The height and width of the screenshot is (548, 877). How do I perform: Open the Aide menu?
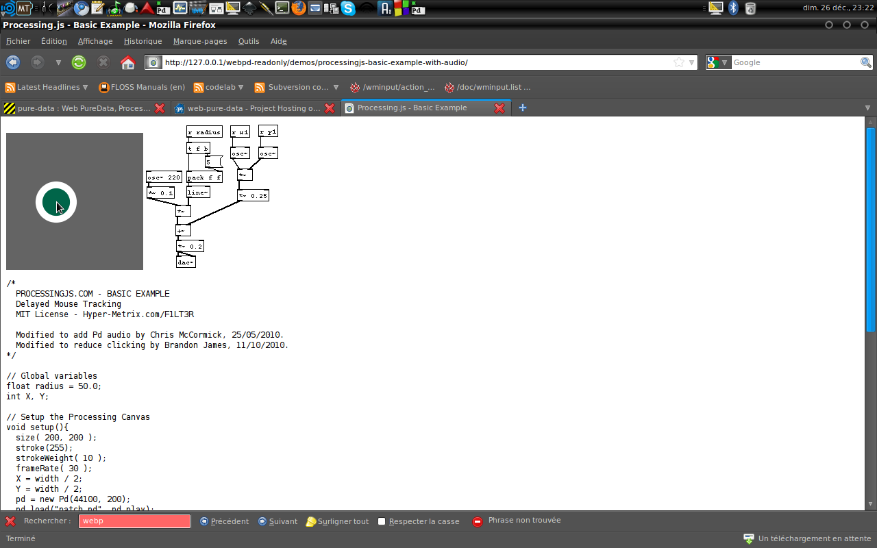point(279,41)
